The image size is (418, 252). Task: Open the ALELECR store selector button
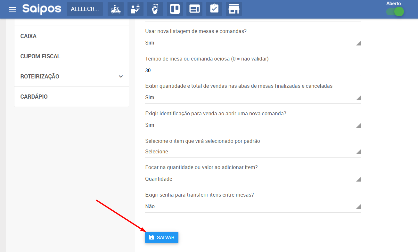point(85,9)
